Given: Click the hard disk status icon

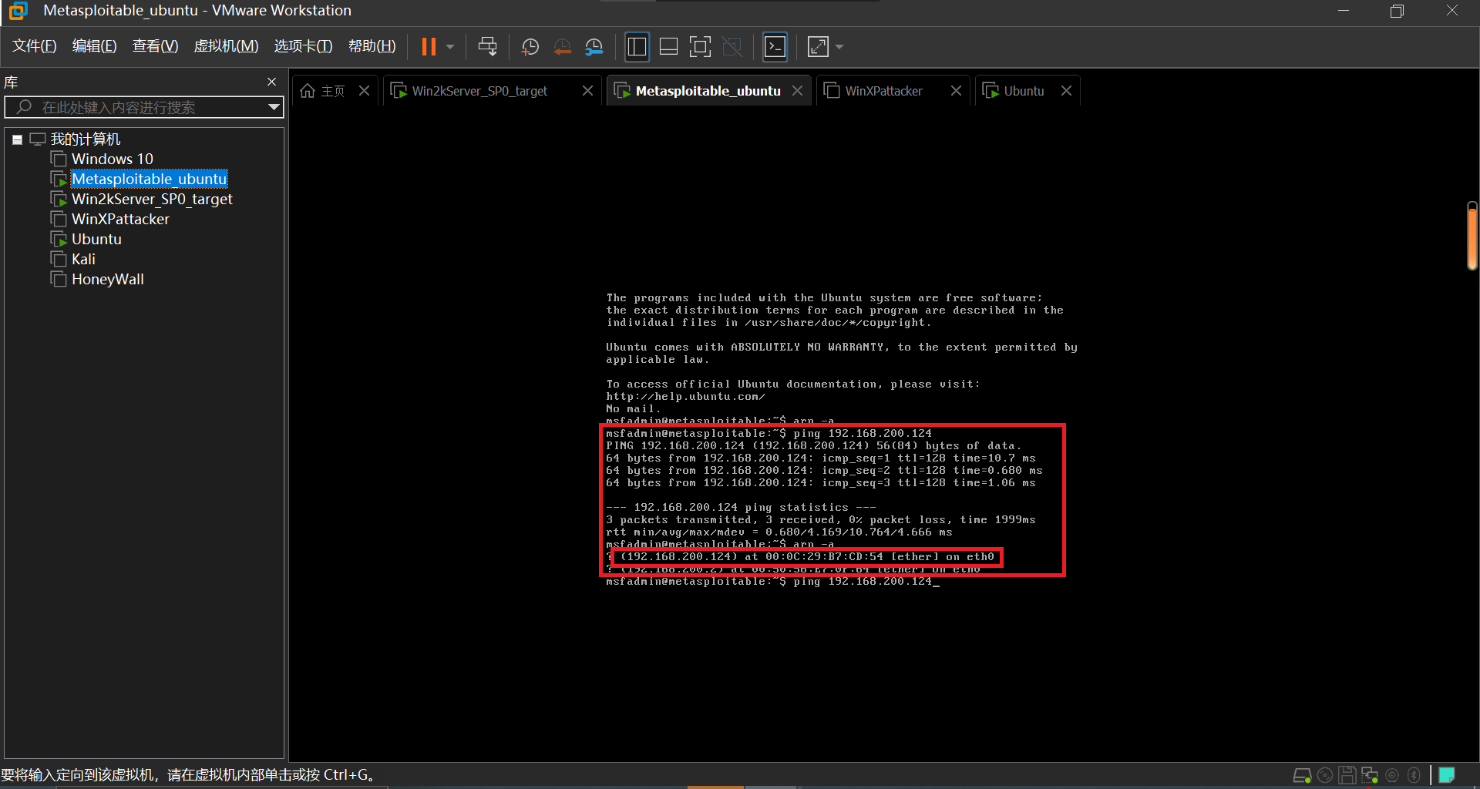Looking at the screenshot, I should coord(1302,775).
